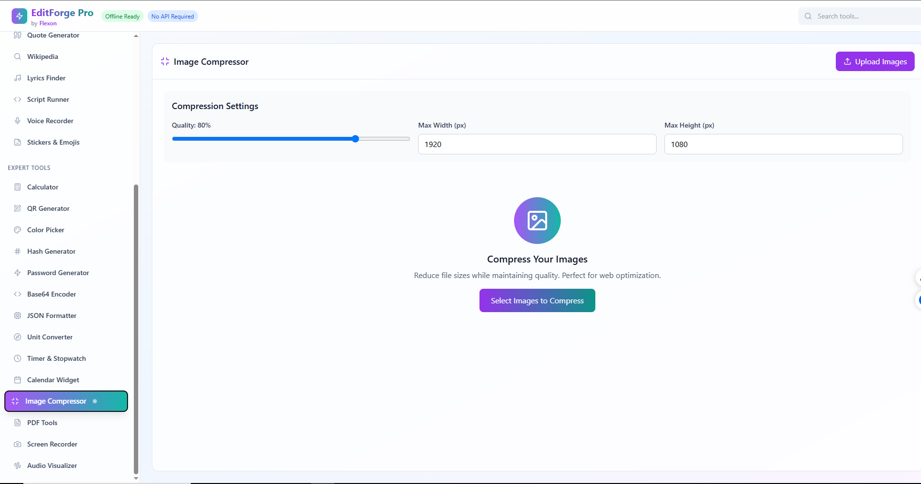Click the compress icon beside Image Compressor heading
The width and height of the screenshot is (921, 484).
click(165, 61)
